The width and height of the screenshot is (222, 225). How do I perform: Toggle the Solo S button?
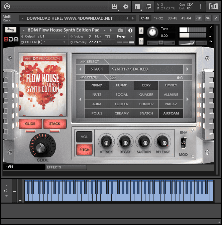click(141, 30)
